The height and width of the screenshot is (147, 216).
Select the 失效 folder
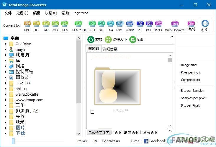pos(20,117)
